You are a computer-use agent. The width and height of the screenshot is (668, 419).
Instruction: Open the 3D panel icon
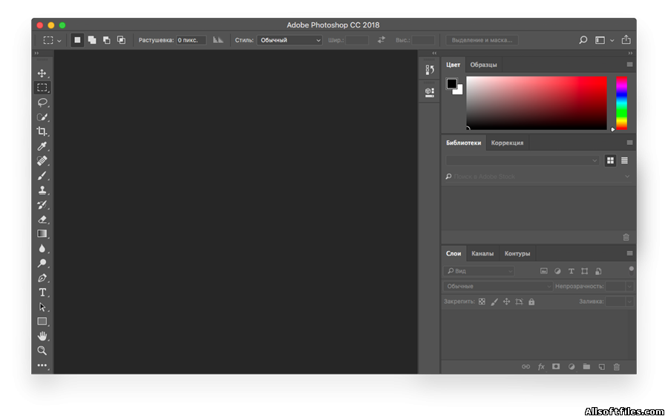click(430, 91)
